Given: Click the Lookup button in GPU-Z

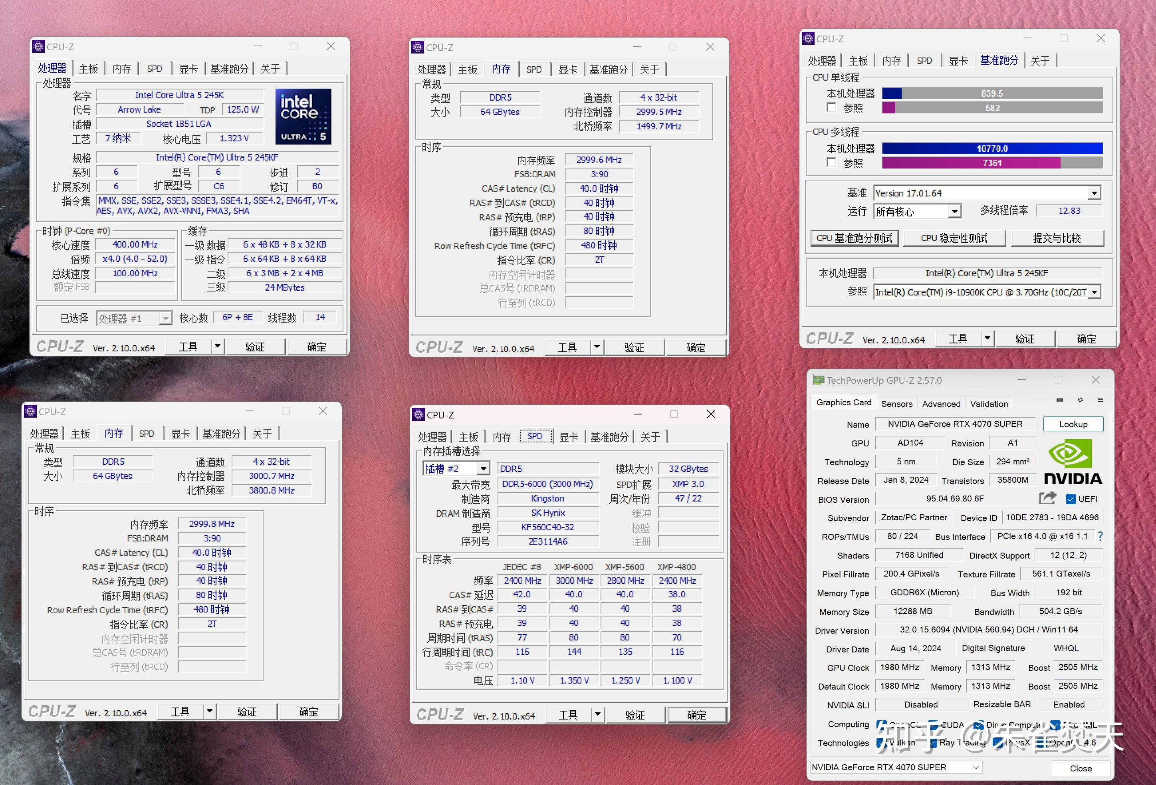Looking at the screenshot, I should coord(1073,424).
